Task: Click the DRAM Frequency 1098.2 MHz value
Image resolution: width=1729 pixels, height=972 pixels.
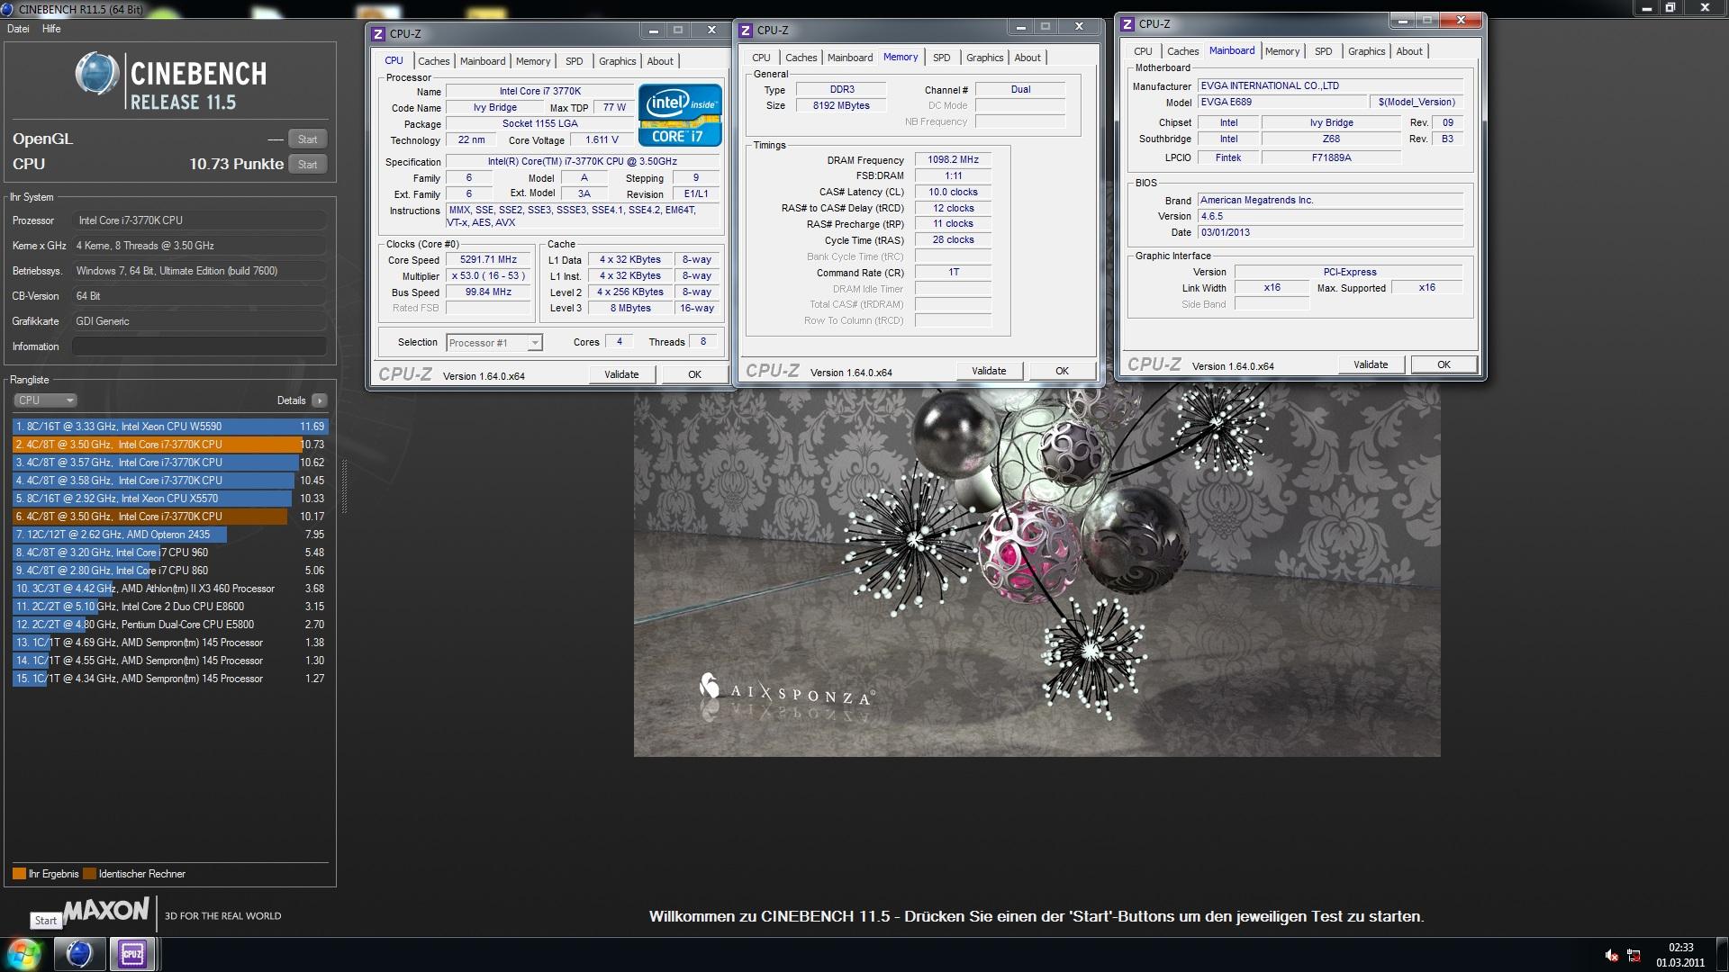Action: (x=953, y=160)
